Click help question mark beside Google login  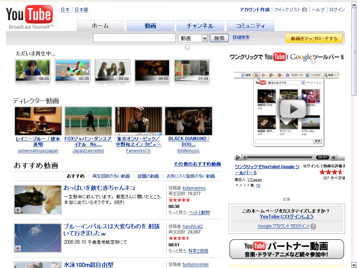[313, 226]
